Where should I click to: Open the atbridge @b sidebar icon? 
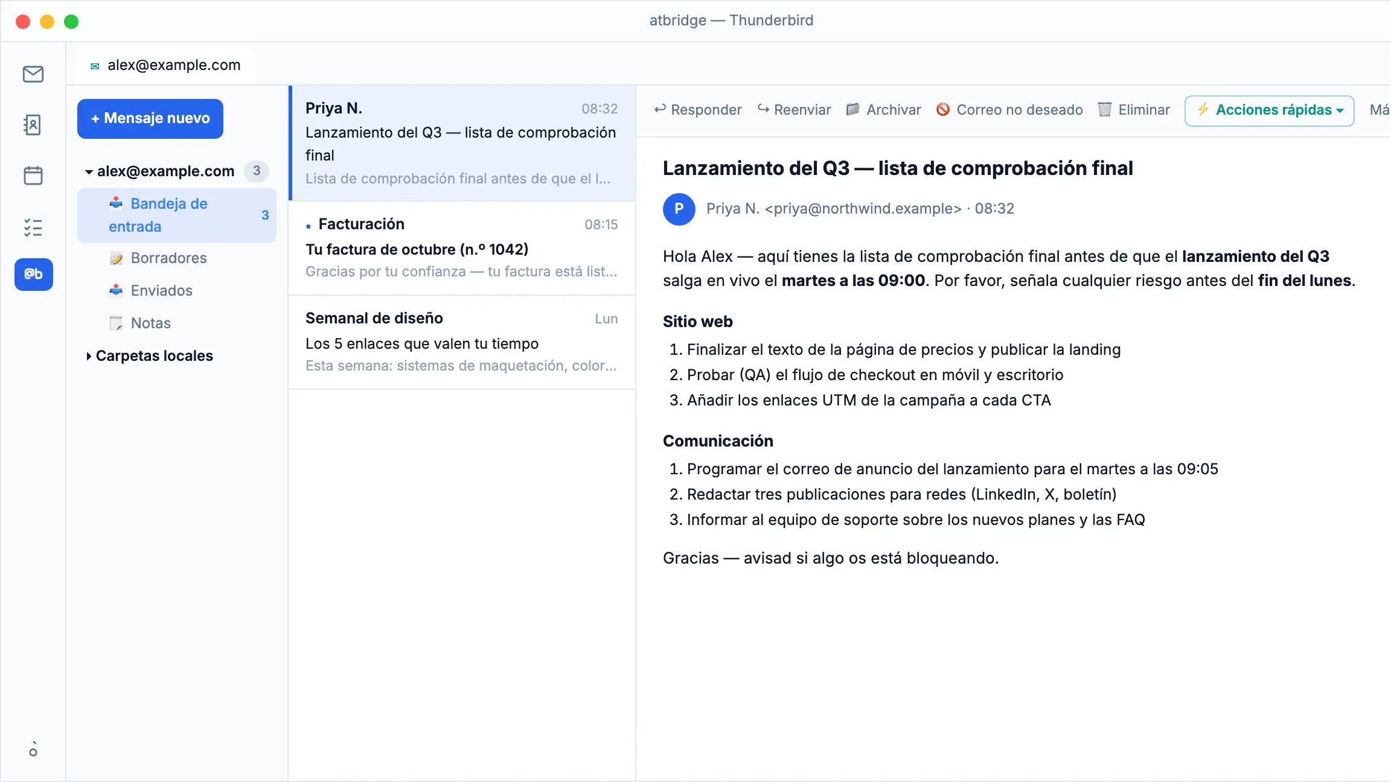[x=34, y=275]
